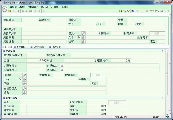173x120 pixels.
Task: Click the キャンセル button
Action: tap(152, 11)
